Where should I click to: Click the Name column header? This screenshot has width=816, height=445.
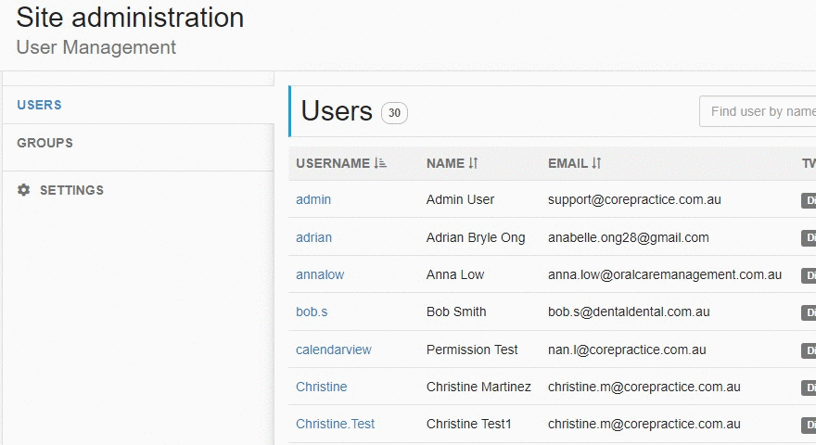[445, 163]
